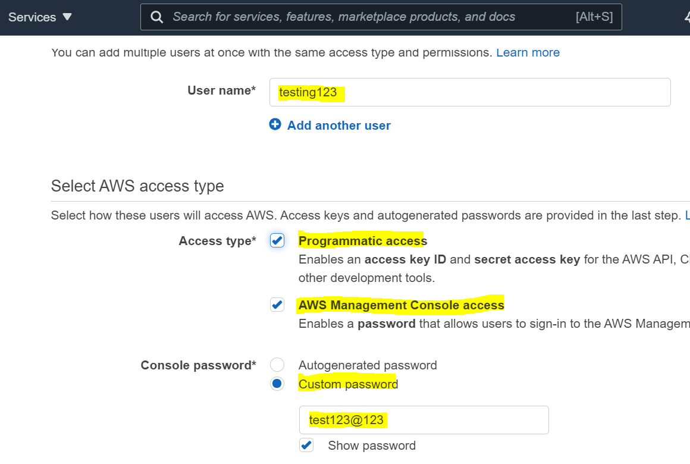Disable AWS Management Console access

tap(277, 305)
